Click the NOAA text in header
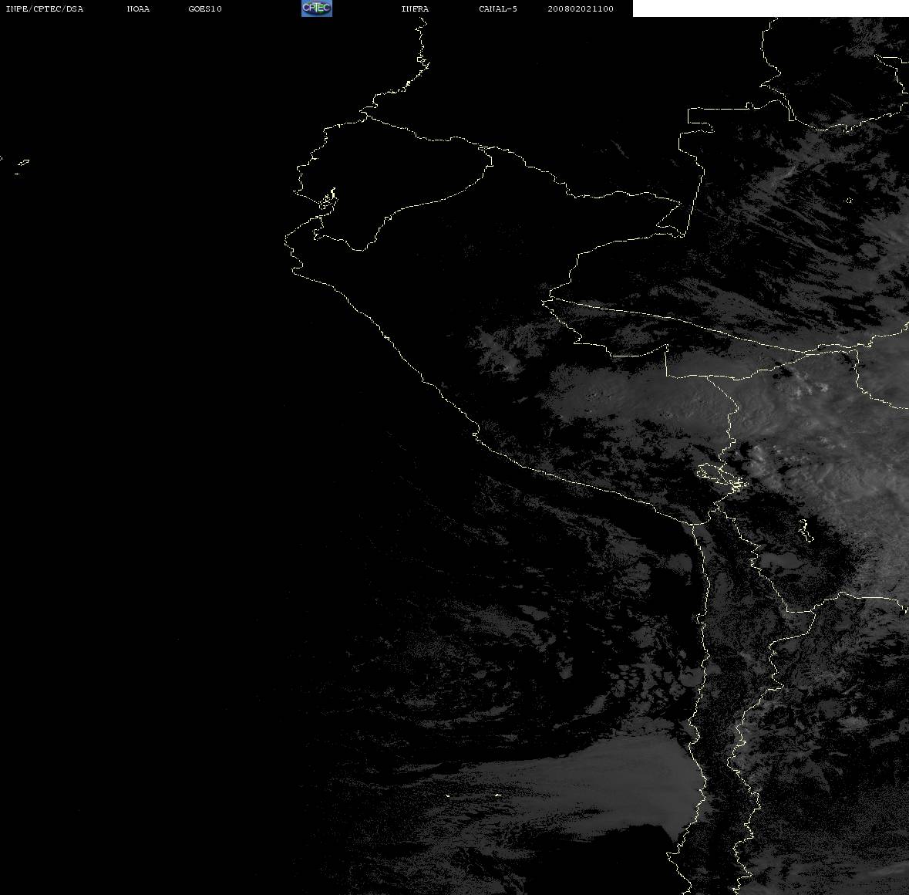 (x=138, y=8)
